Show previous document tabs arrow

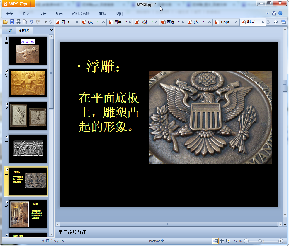pos(51,22)
